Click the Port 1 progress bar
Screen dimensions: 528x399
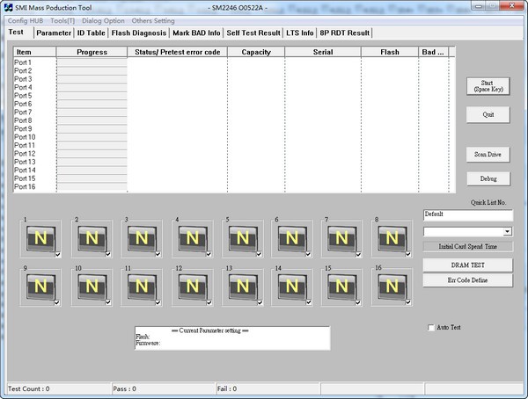(92, 62)
